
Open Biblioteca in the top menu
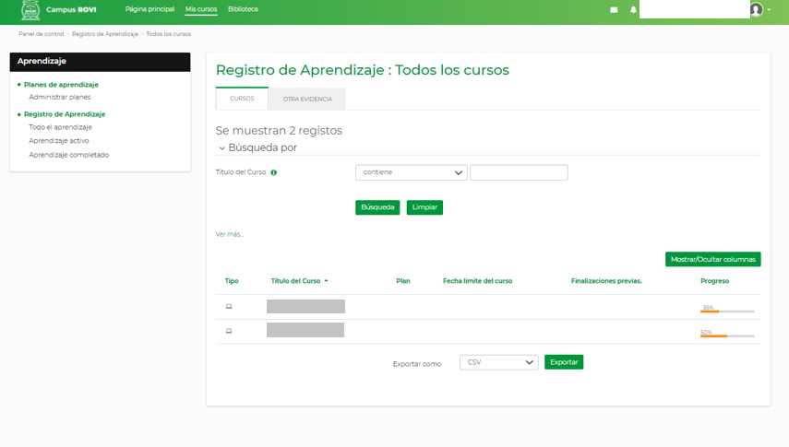coord(243,9)
